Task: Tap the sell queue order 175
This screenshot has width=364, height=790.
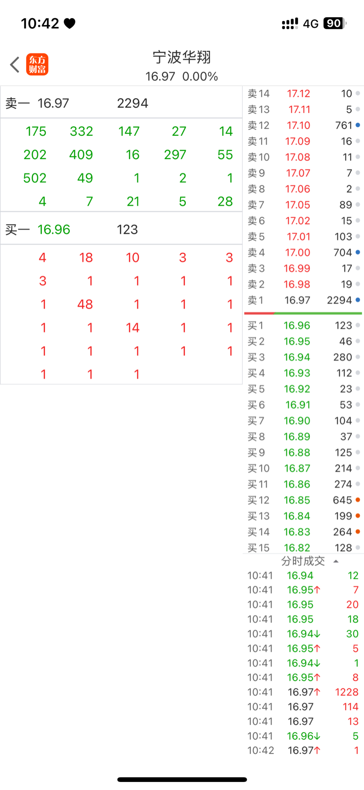Action: 36,131
